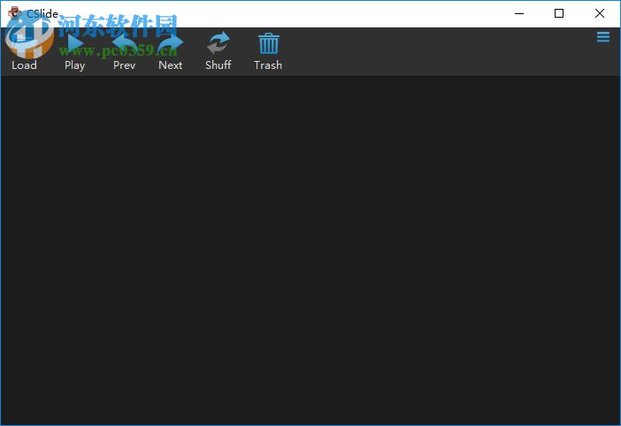
Task: Maximize the CSlide window
Action: (559, 13)
